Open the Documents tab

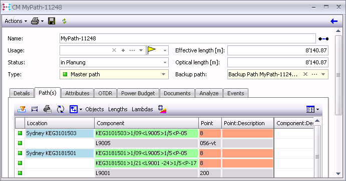(x=177, y=93)
